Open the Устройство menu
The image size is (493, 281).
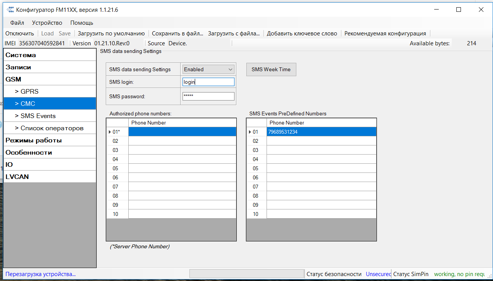pyautogui.click(x=47, y=23)
